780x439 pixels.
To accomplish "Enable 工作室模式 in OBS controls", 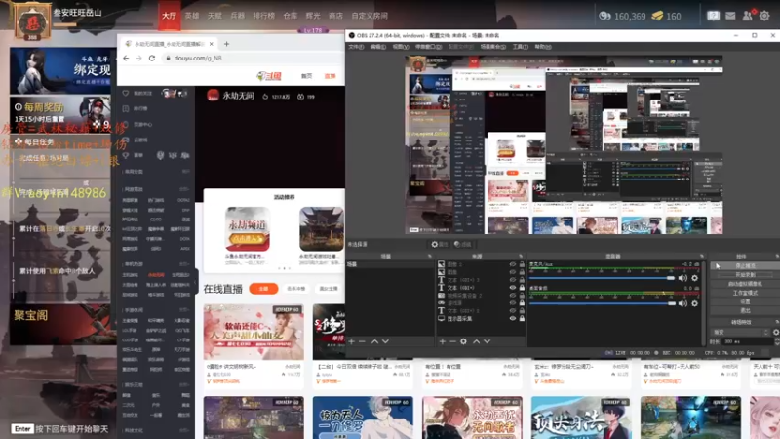I will click(x=745, y=293).
